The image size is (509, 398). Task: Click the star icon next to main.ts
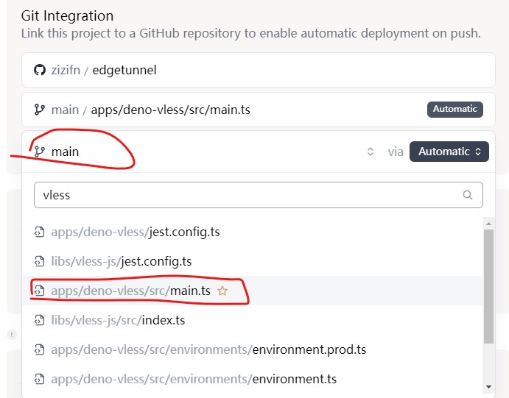point(222,291)
